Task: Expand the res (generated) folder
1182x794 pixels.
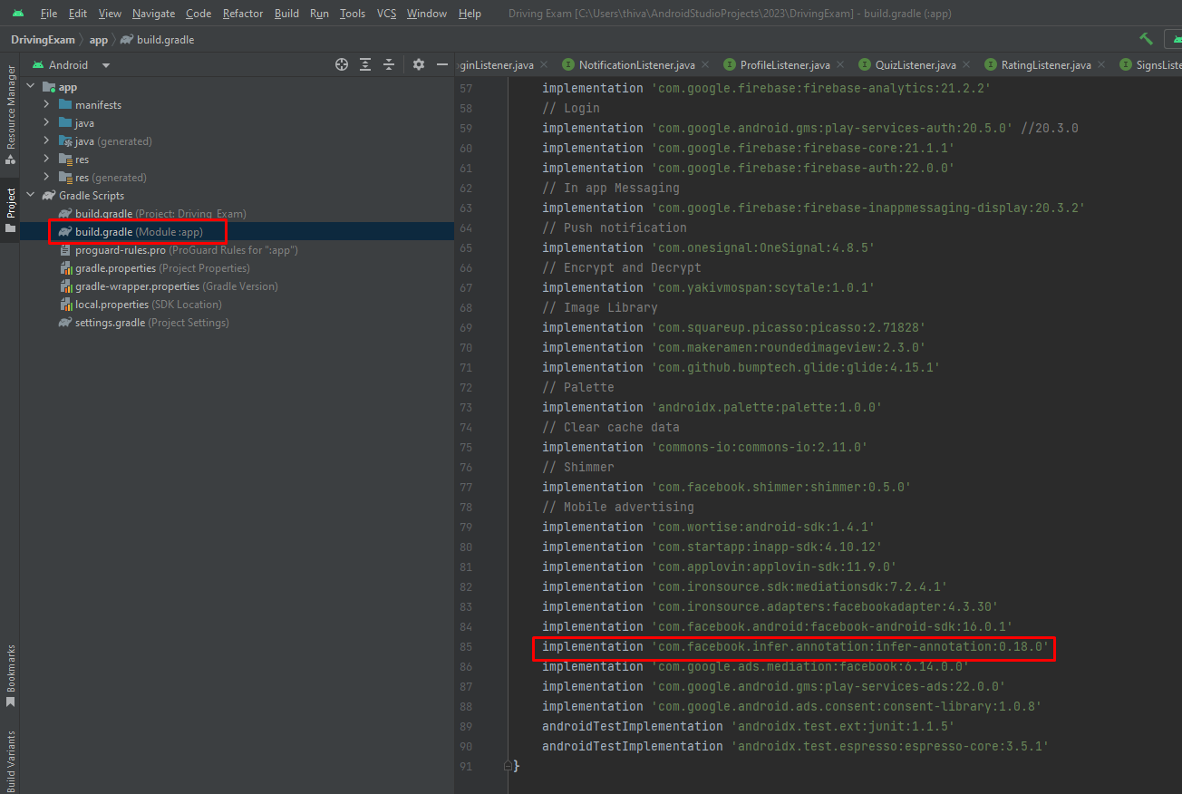Action: click(46, 178)
